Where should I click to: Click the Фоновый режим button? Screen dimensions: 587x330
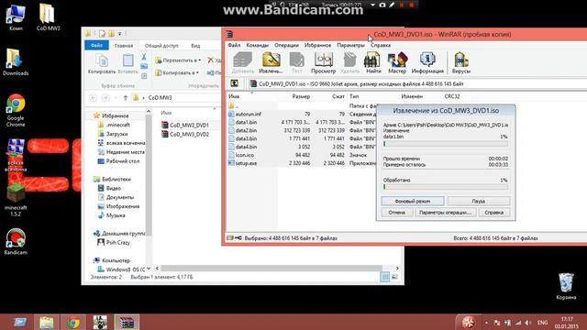tap(413, 201)
